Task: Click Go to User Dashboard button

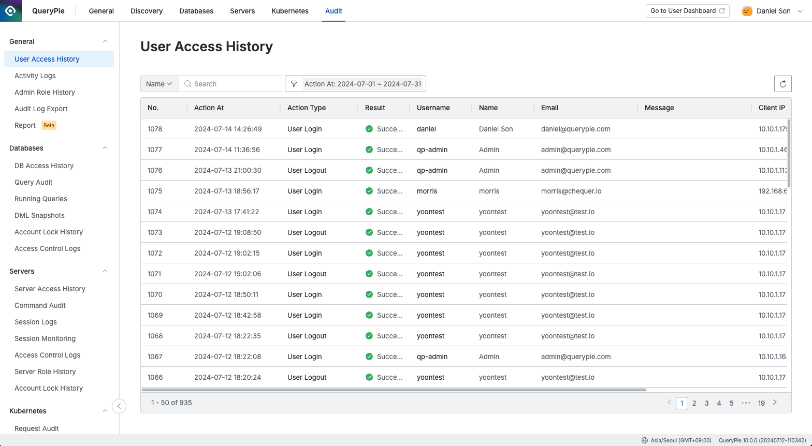Action: point(687,11)
